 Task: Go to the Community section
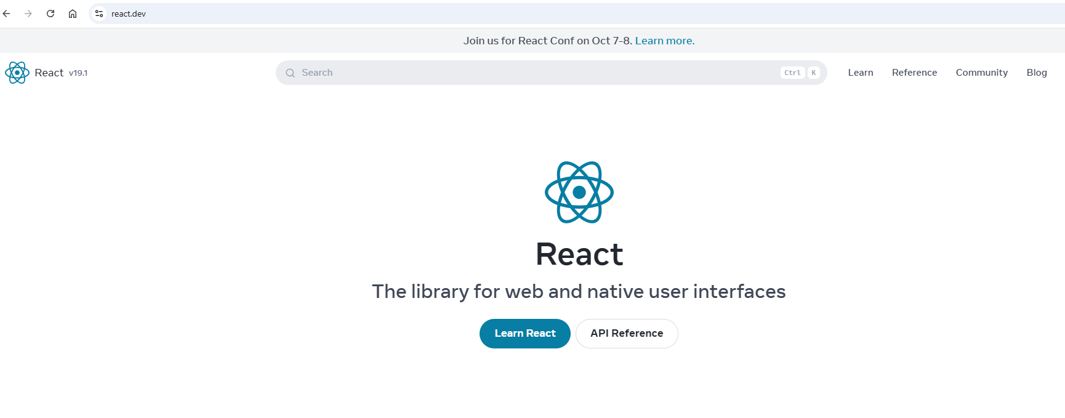(981, 73)
